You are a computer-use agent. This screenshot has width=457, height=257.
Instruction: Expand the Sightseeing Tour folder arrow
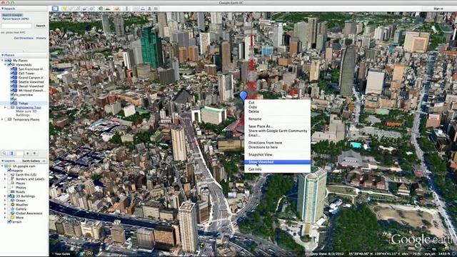[5, 108]
